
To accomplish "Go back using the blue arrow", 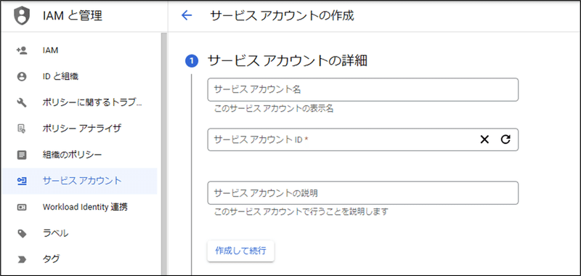I will coord(187,15).
